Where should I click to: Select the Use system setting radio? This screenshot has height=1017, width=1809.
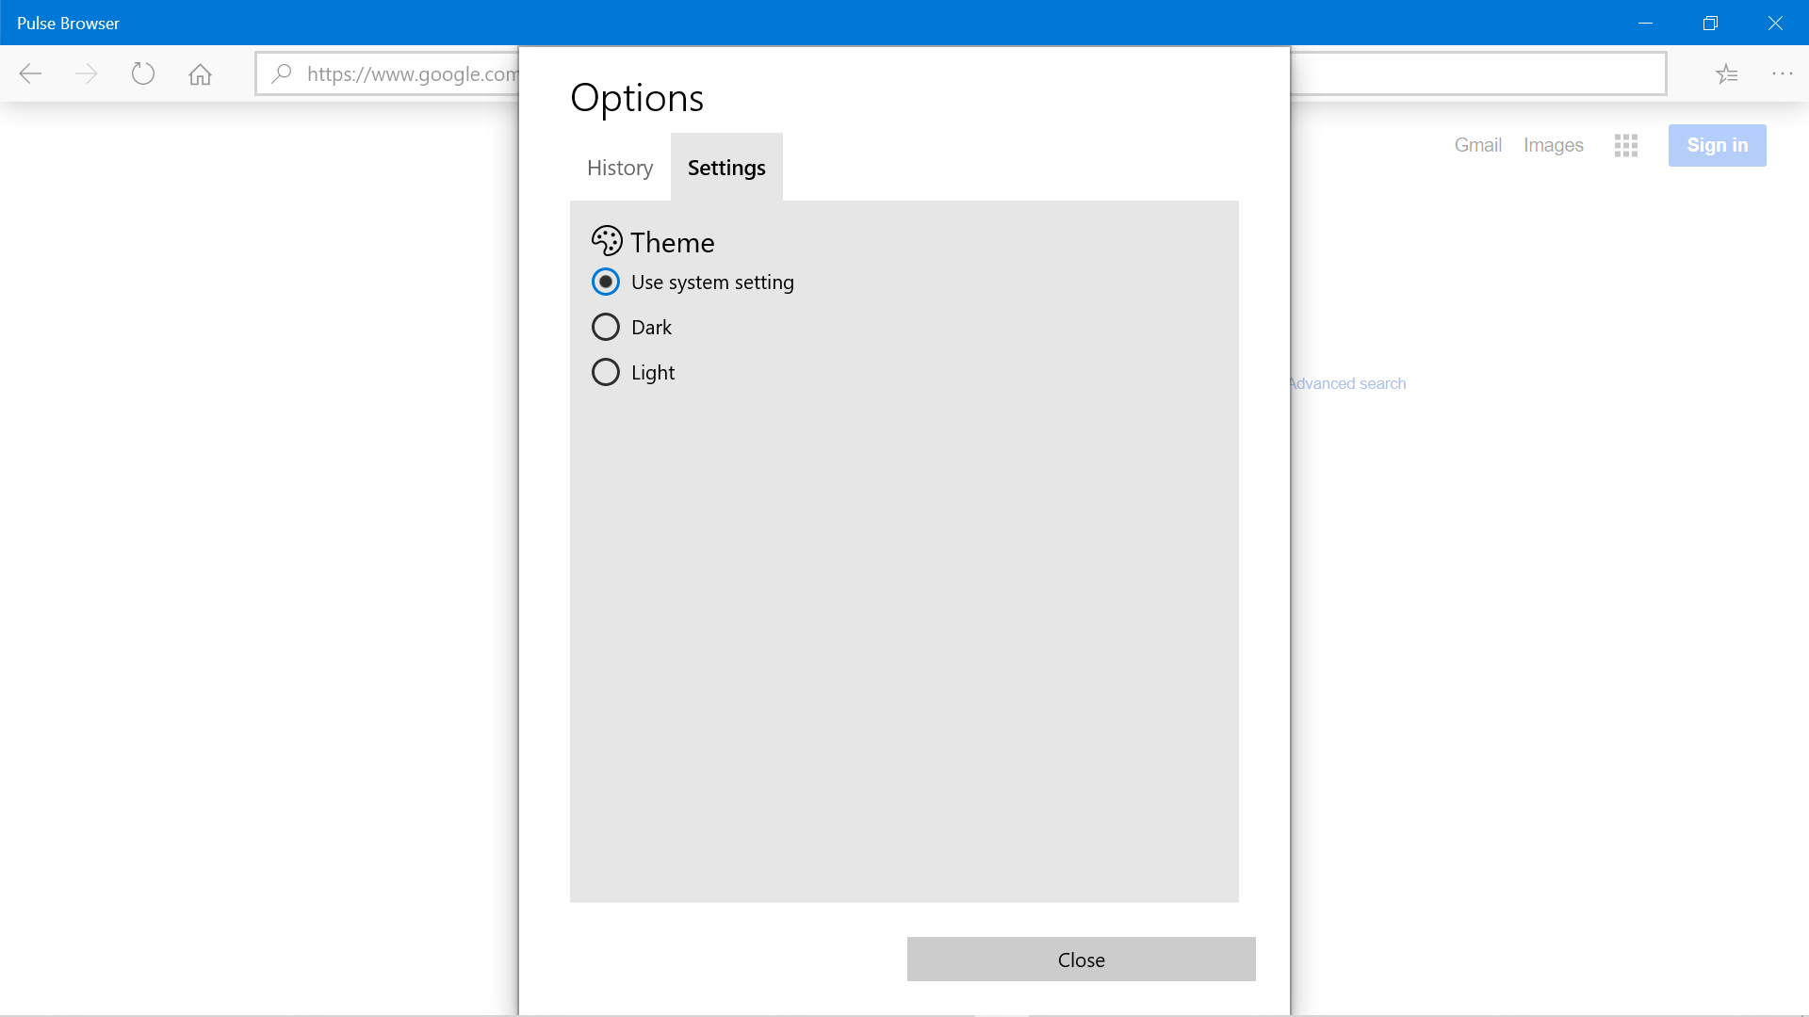(693, 282)
